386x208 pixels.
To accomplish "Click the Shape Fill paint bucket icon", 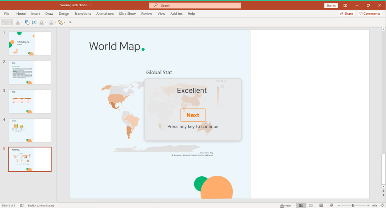I will click(x=42, y=22).
